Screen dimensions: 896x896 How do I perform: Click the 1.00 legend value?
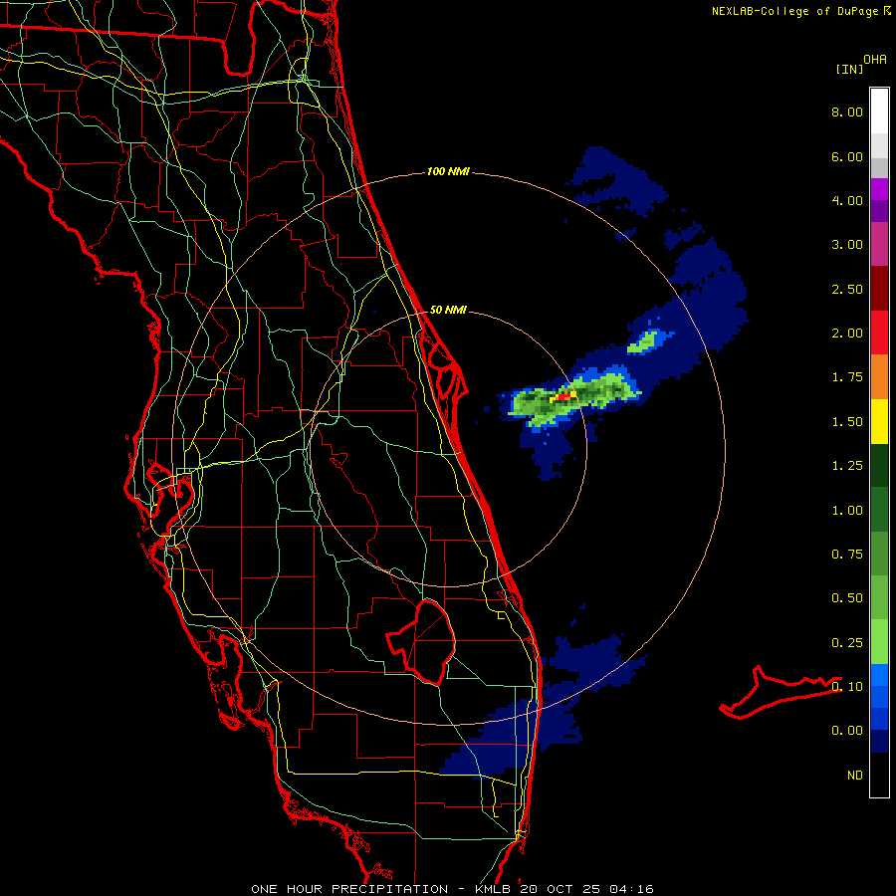tap(847, 511)
